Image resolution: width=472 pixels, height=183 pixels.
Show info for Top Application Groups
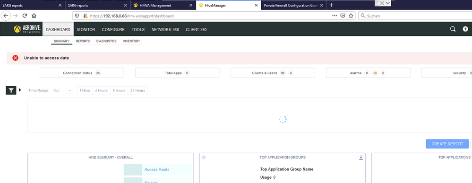click(x=204, y=158)
